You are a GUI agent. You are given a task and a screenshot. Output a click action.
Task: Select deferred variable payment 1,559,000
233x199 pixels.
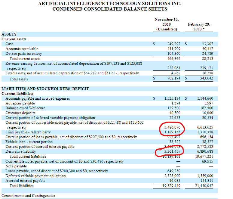[x=205, y=176]
